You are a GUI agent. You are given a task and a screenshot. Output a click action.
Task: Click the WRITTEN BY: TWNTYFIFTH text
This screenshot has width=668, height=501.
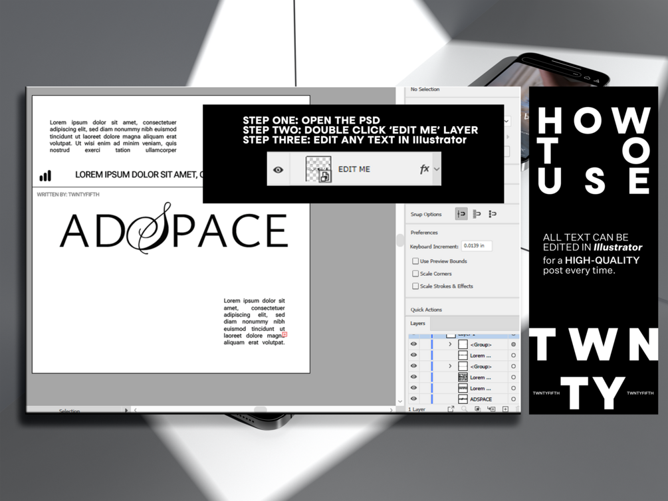pyautogui.click(x=68, y=194)
